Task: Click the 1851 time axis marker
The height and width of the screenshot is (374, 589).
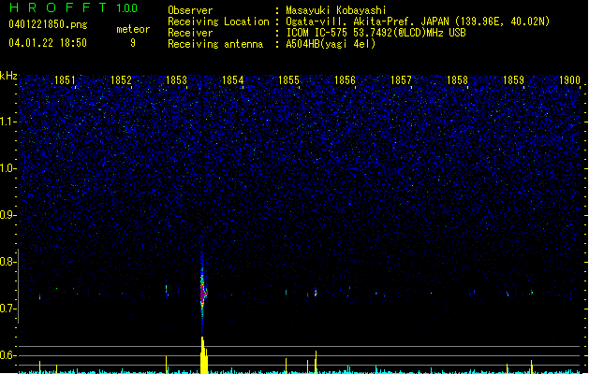Action: pos(65,80)
